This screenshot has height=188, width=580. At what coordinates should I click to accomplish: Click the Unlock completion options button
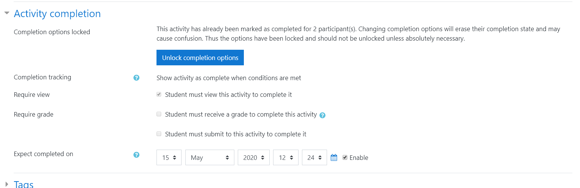click(200, 58)
